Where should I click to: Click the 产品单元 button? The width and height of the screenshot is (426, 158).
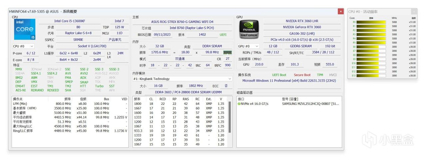coord(115,39)
